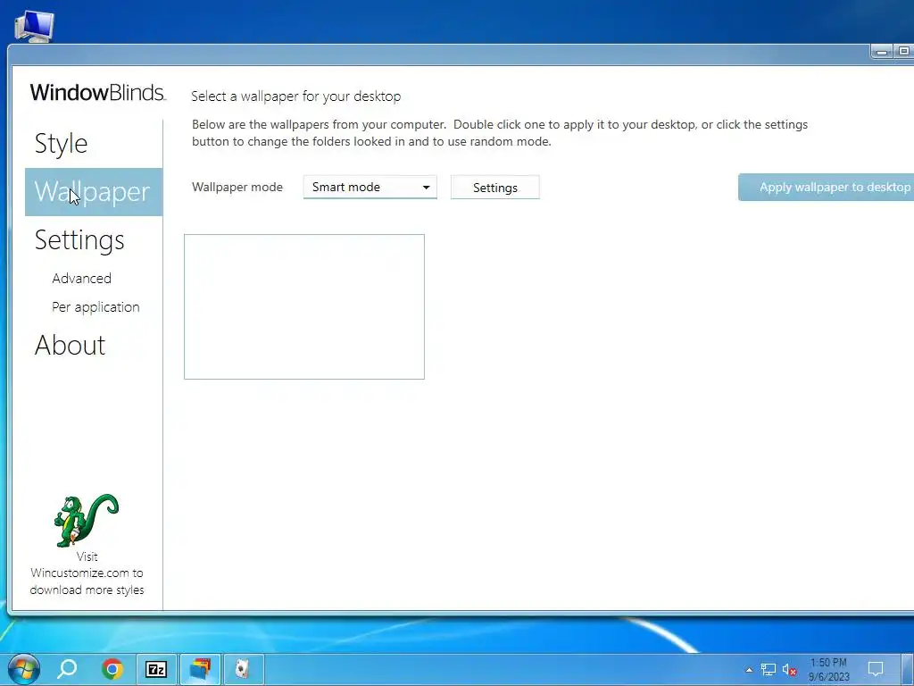Open 7-Zip from the taskbar

(156, 669)
